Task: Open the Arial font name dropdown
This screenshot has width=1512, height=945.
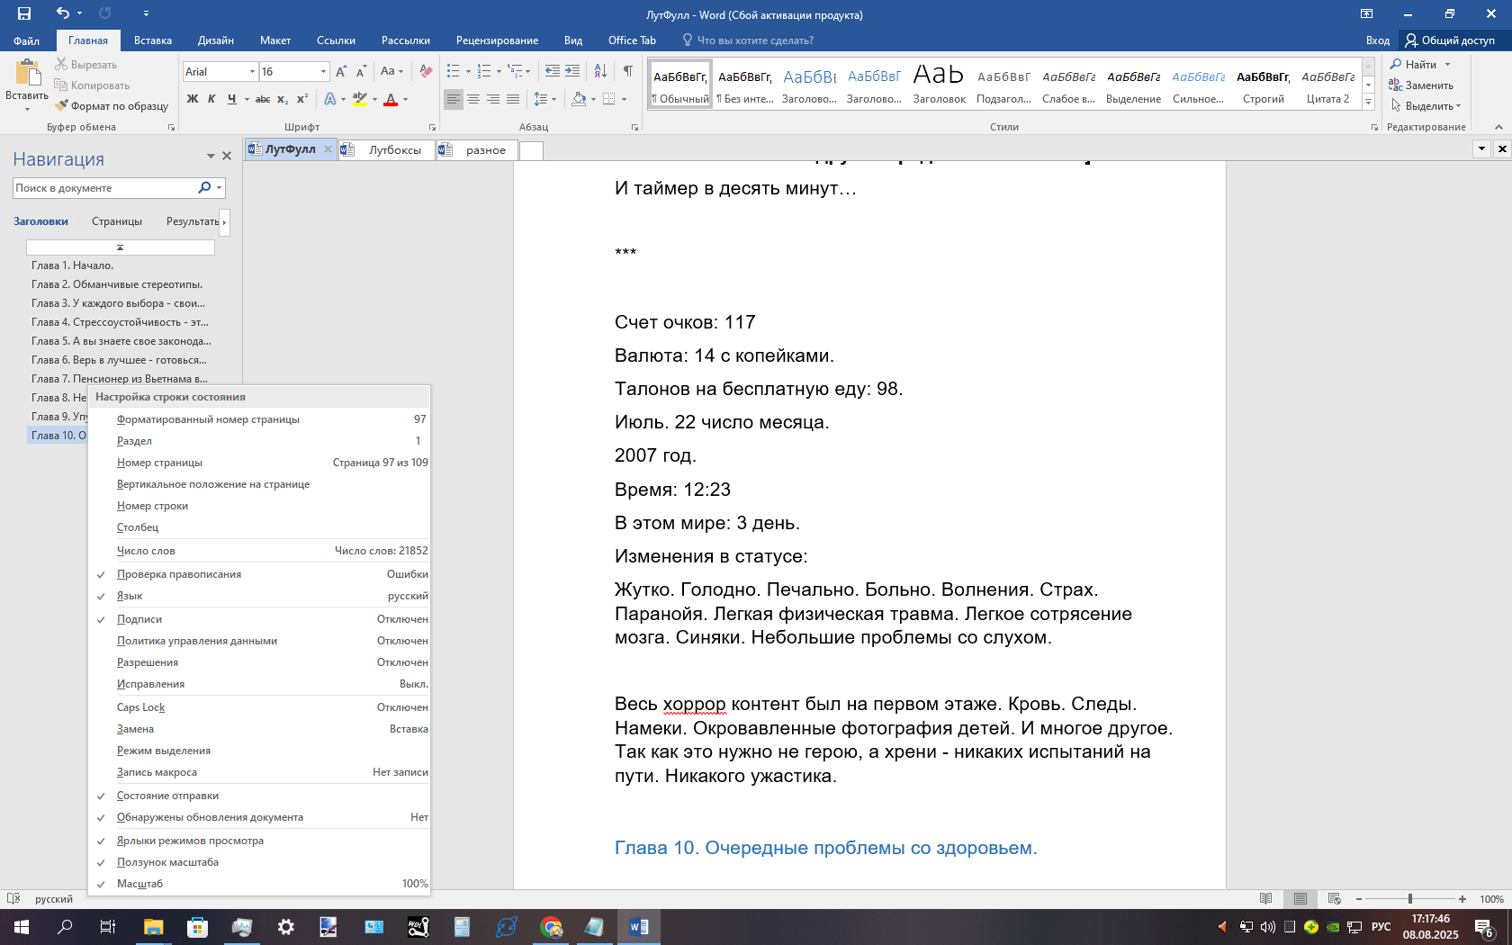Action: coord(251,72)
